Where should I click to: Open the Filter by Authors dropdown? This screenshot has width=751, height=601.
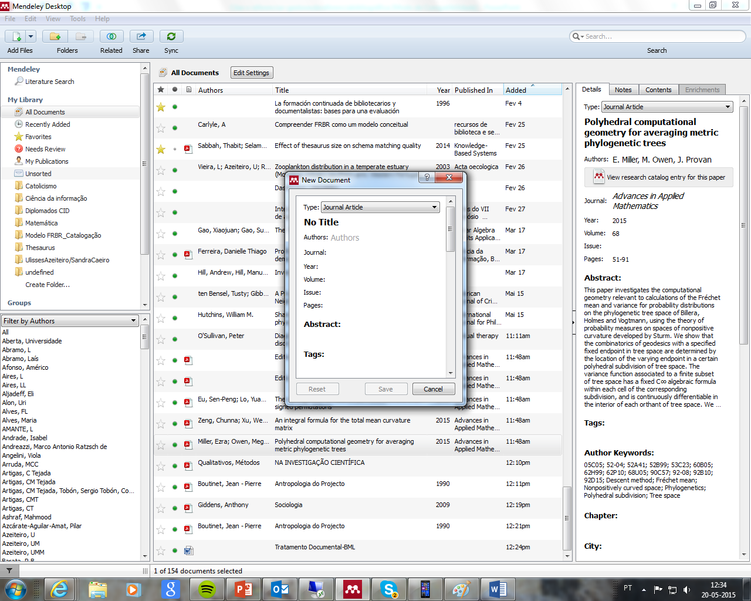(70, 321)
